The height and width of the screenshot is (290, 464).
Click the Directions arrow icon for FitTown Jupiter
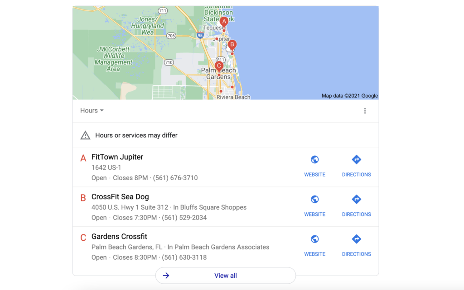(x=356, y=159)
